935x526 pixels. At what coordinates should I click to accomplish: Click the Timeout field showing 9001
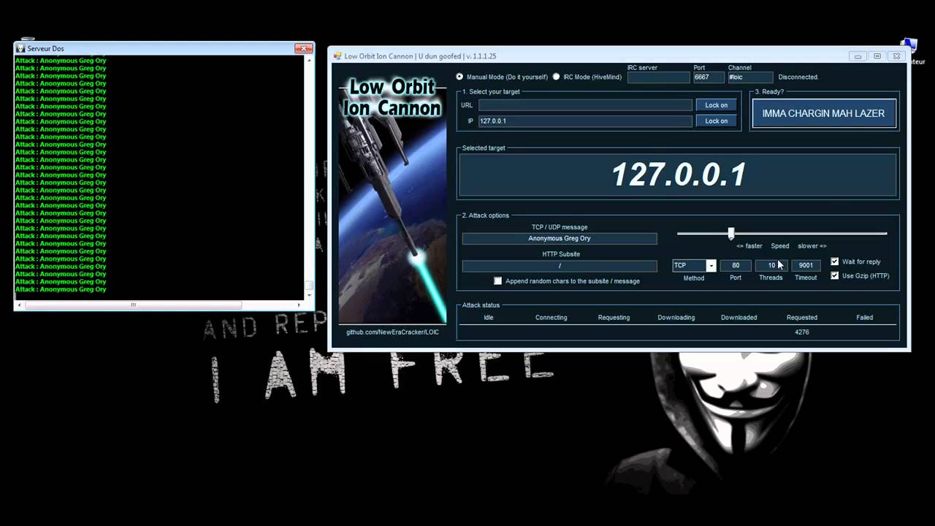[806, 265]
